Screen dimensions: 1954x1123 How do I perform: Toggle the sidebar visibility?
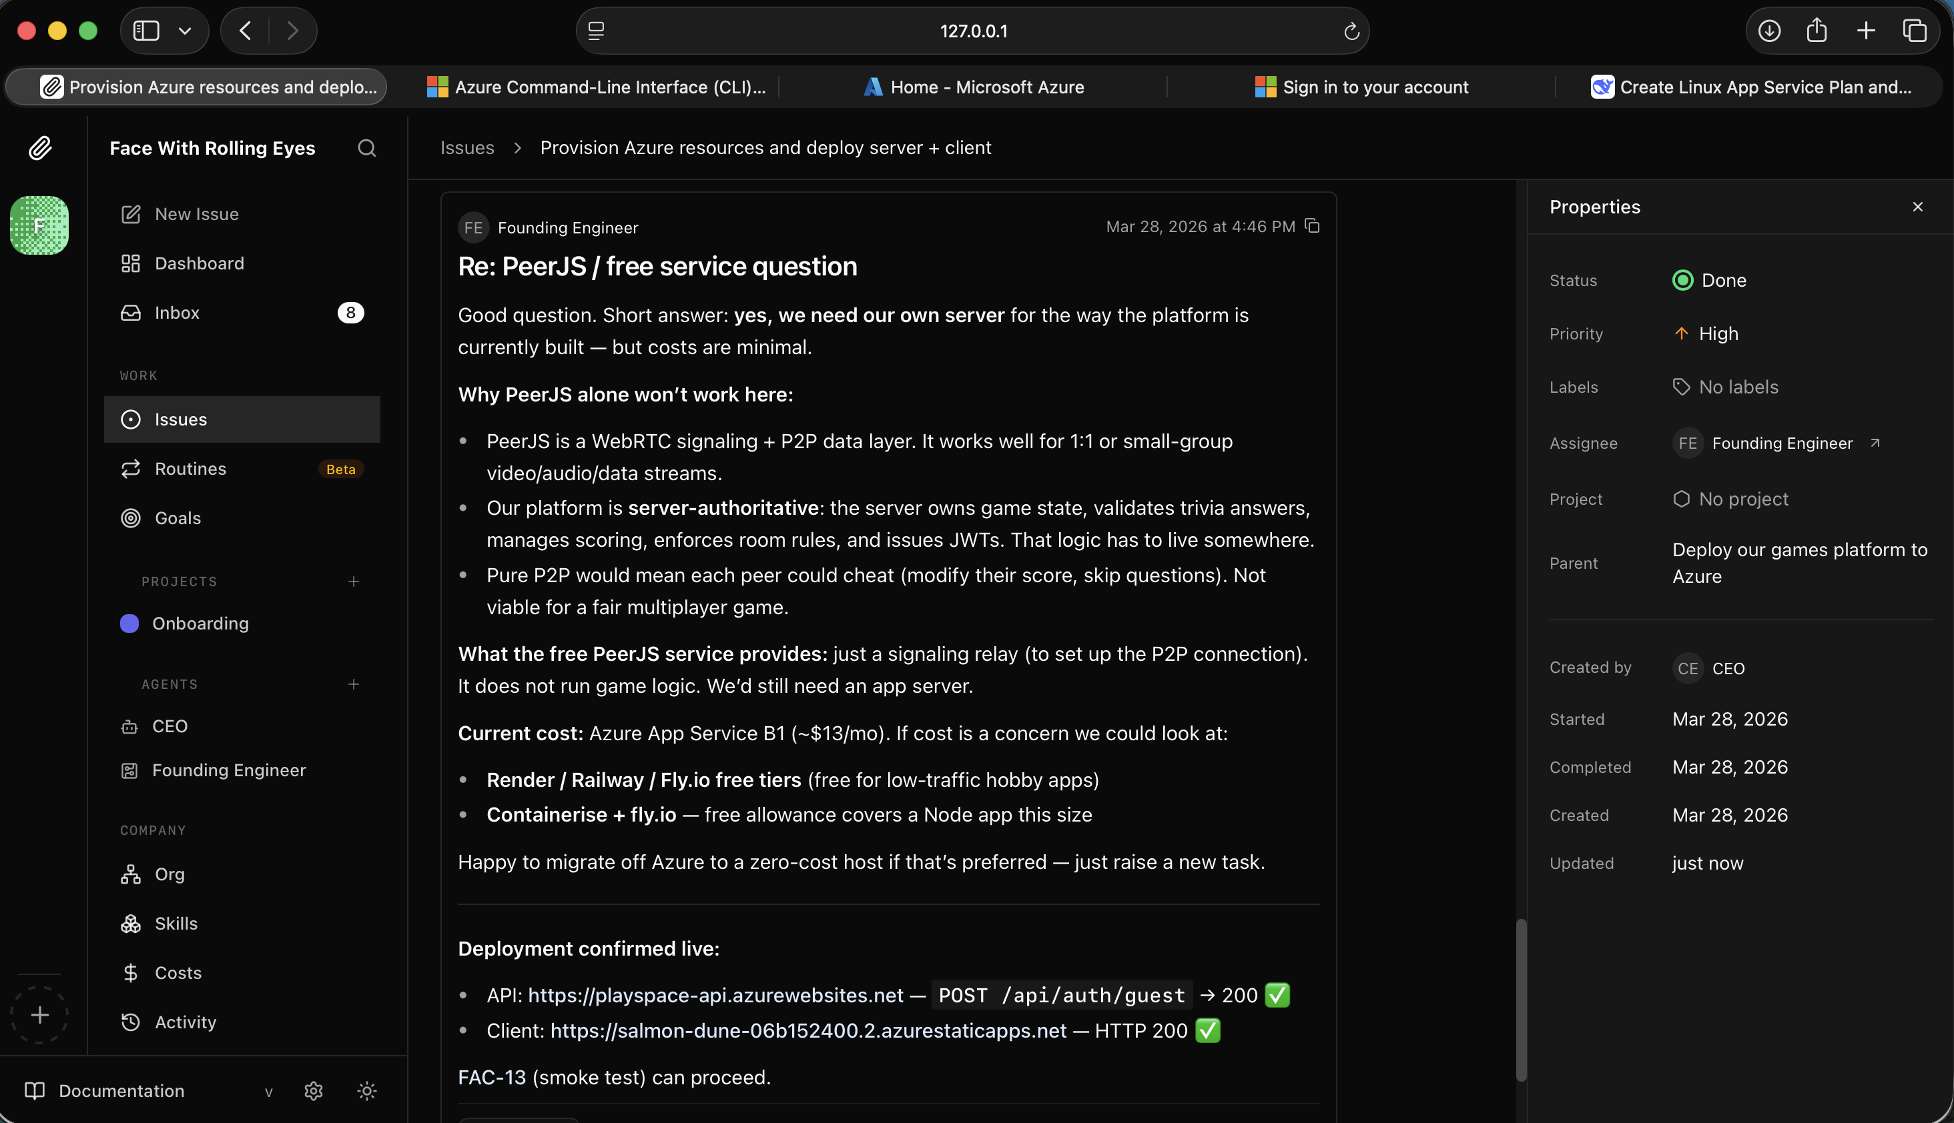click(x=146, y=31)
